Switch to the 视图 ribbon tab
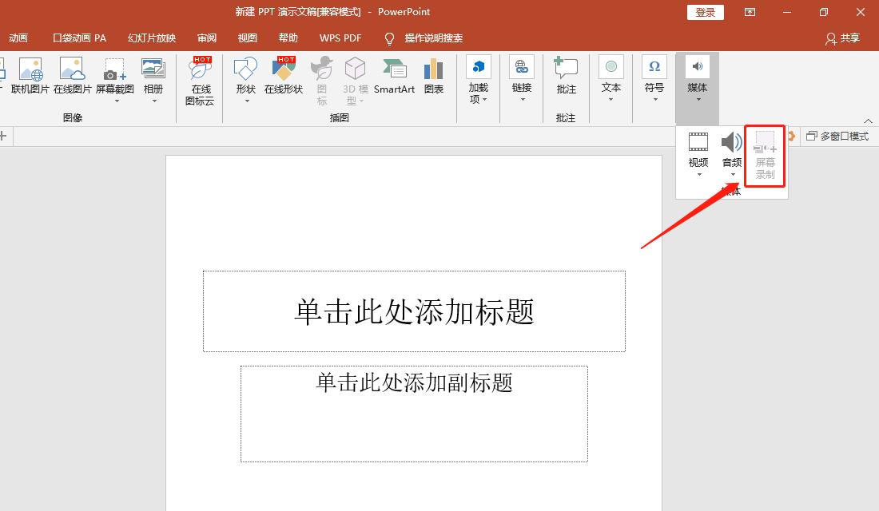 pos(247,38)
